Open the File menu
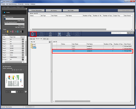This screenshot has height=109, width=136. [x=3, y=4]
